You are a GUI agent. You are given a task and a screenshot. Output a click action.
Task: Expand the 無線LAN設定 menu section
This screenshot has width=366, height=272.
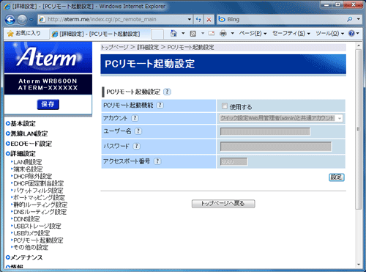pyautogui.click(x=27, y=133)
